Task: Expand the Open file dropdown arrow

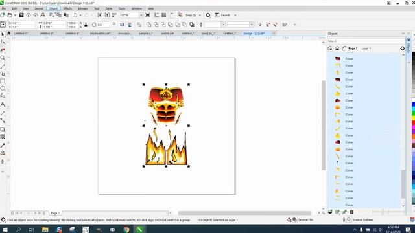Action: pyautogui.click(x=15, y=15)
